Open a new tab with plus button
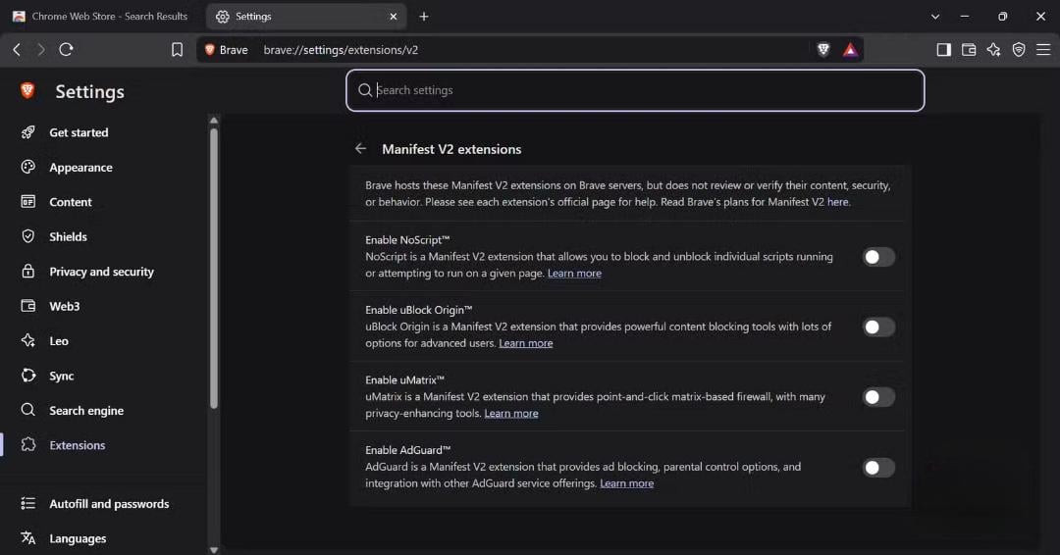Image resolution: width=1060 pixels, height=555 pixels. point(424,17)
